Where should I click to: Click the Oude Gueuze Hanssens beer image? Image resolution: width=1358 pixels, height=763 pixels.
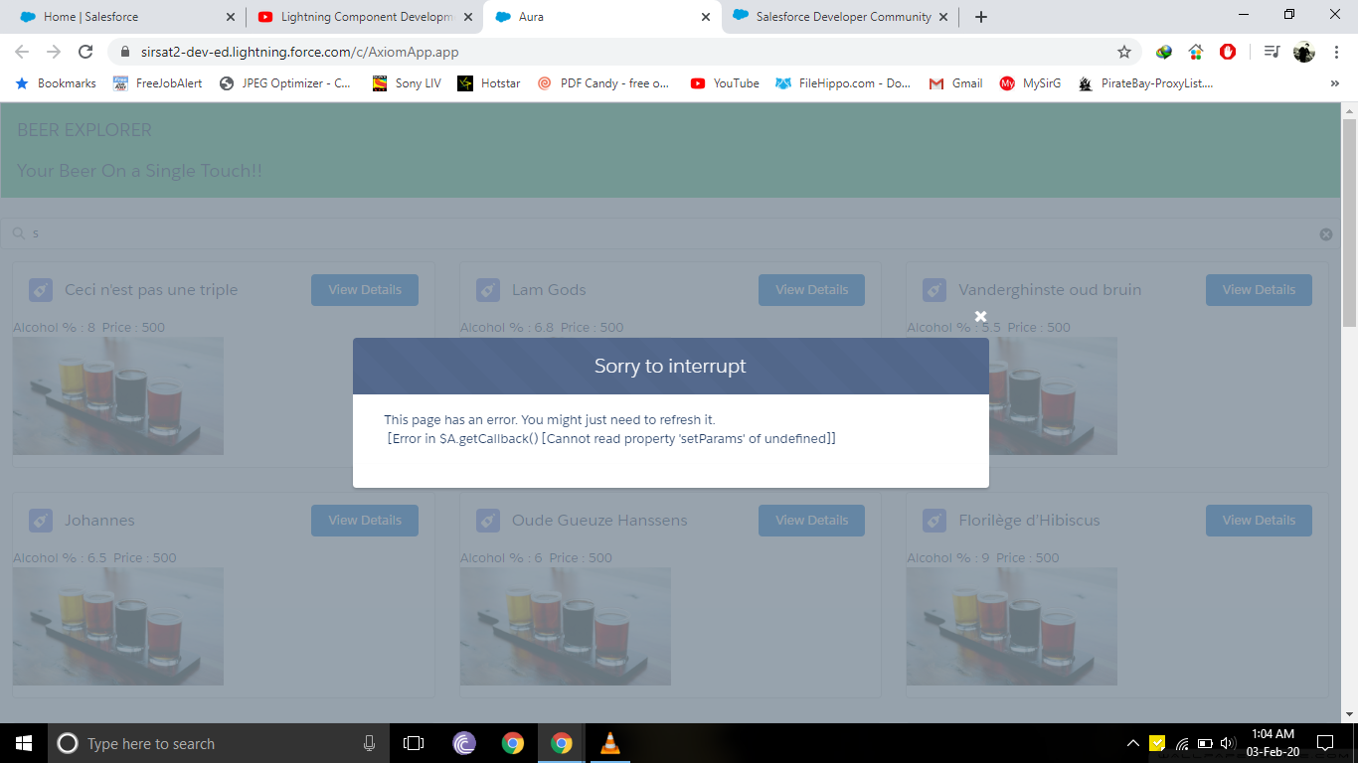coord(566,626)
